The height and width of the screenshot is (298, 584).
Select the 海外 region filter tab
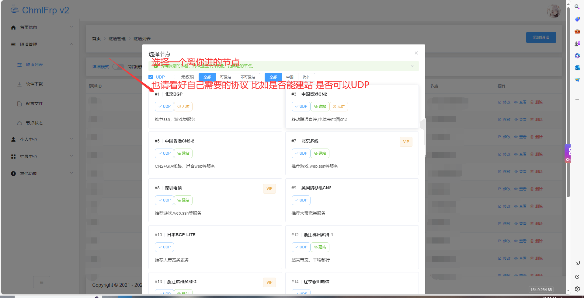pos(307,77)
